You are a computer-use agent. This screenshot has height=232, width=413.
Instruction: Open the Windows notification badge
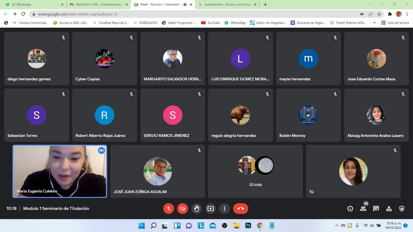pyautogui.click(x=405, y=226)
